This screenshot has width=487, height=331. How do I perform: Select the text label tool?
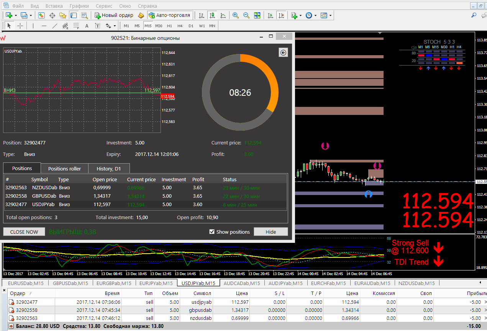(x=97, y=26)
